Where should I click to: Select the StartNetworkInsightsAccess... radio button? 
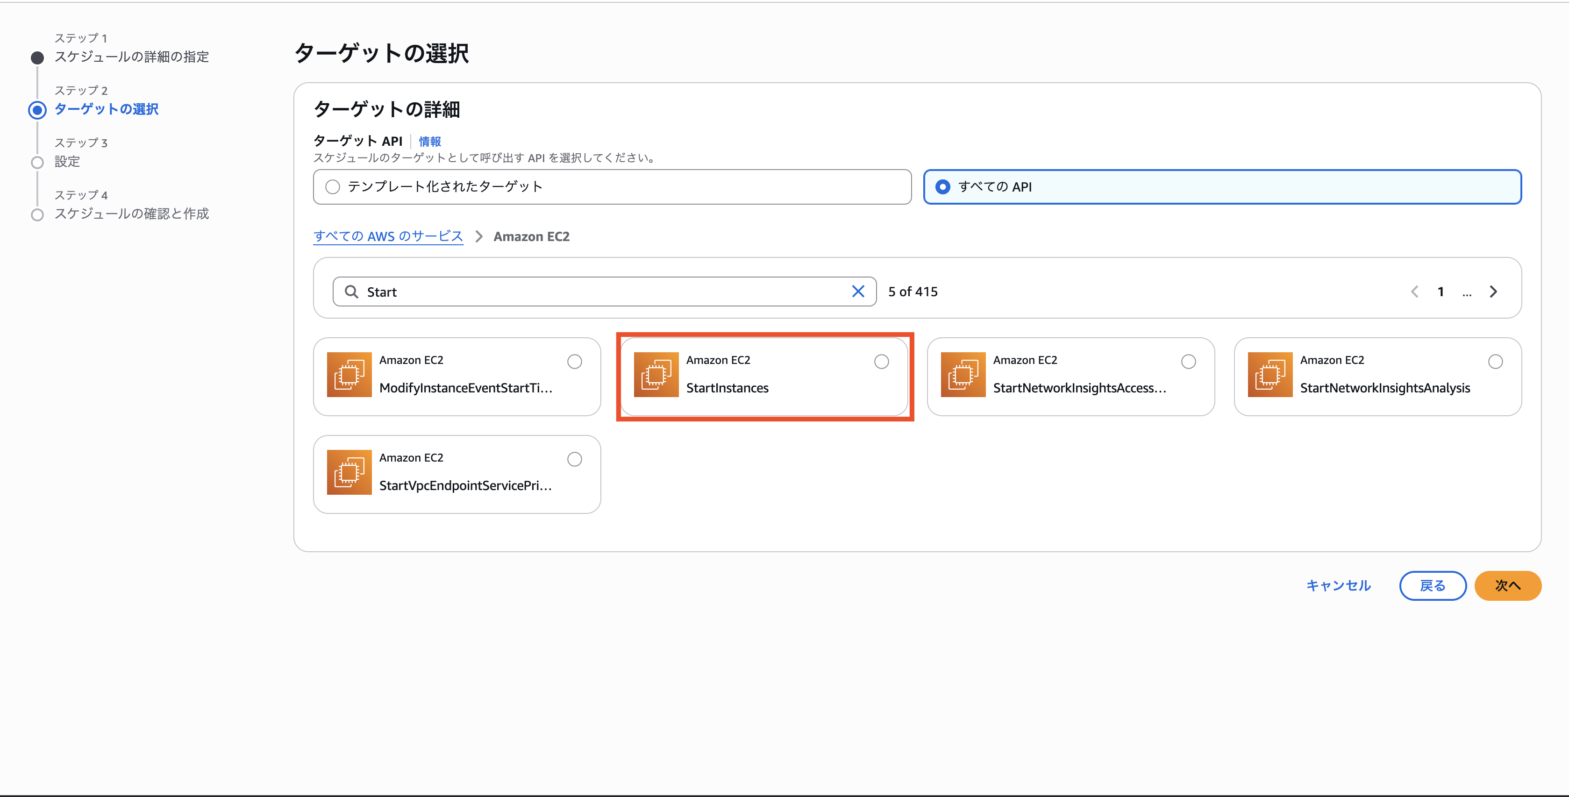[1188, 362]
